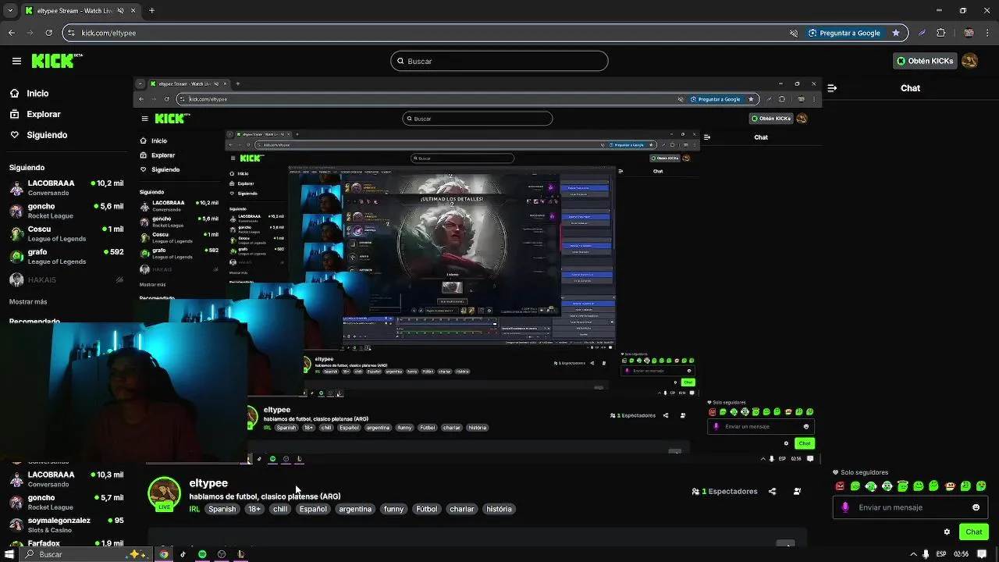The width and height of the screenshot is (999, 562).
Task: Open the emoji picker in message box
Action: point(976,507)
